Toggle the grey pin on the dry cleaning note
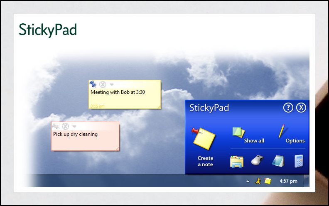Viewport: 329px width, 206px height. [56, 126]
